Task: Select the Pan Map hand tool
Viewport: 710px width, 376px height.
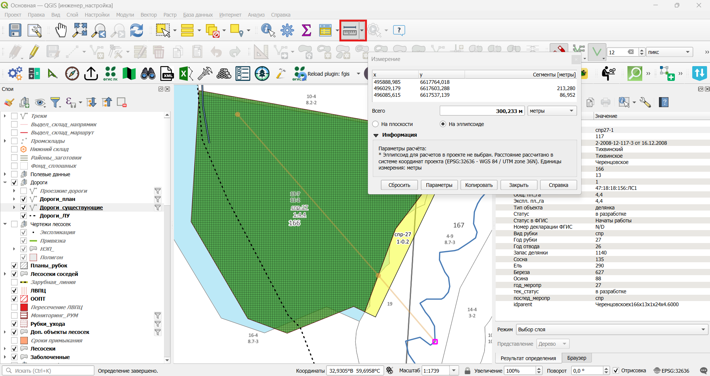Action: pyautogui.click(x=61, y=30)
